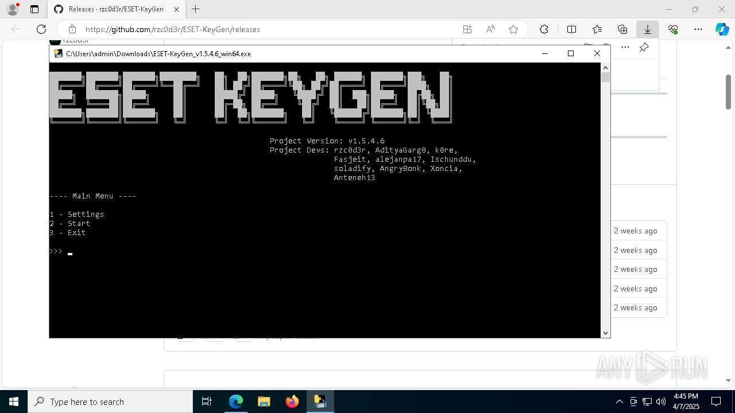Viewport: 735px width, 413px height.
Task: Open a new browser tab
Action: (x=196, y=9)
